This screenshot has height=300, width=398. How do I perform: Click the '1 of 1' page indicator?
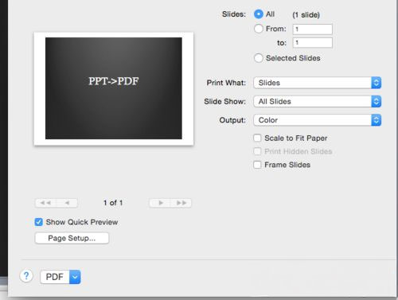[113, 203]
